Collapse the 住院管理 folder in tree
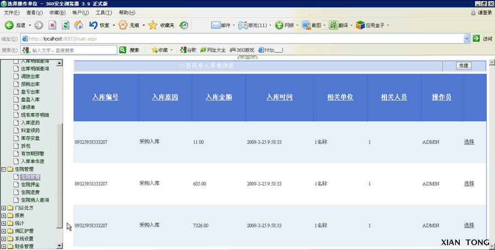The height and width of the screenshot is (250, 495). (4, 169)
